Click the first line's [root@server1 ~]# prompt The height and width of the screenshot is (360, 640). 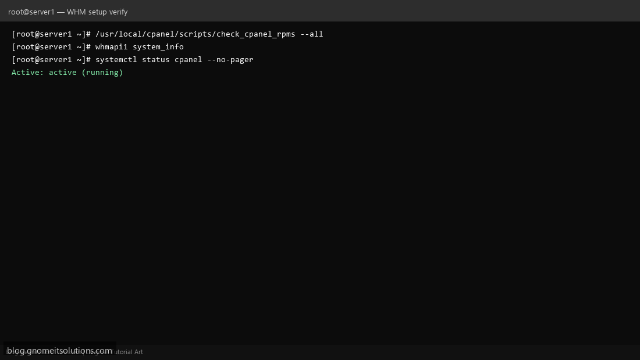point(51,34)
